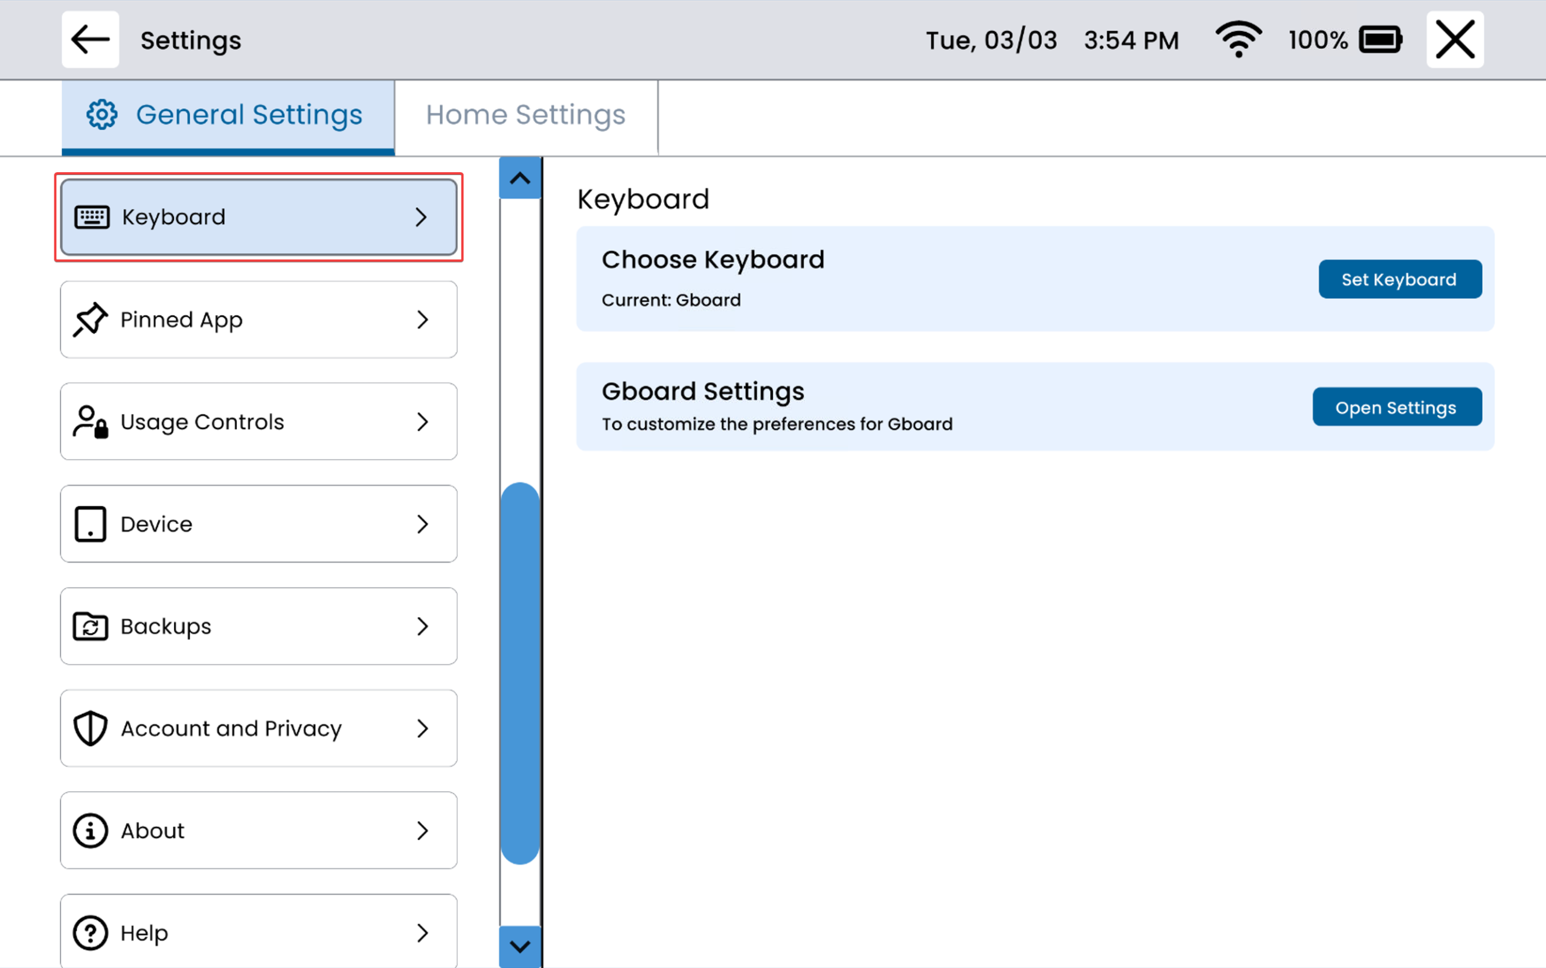The width and height of the screenshot is (1546, 968).
Task: Expand the Pinned App chevron
Action: [422, 319]
